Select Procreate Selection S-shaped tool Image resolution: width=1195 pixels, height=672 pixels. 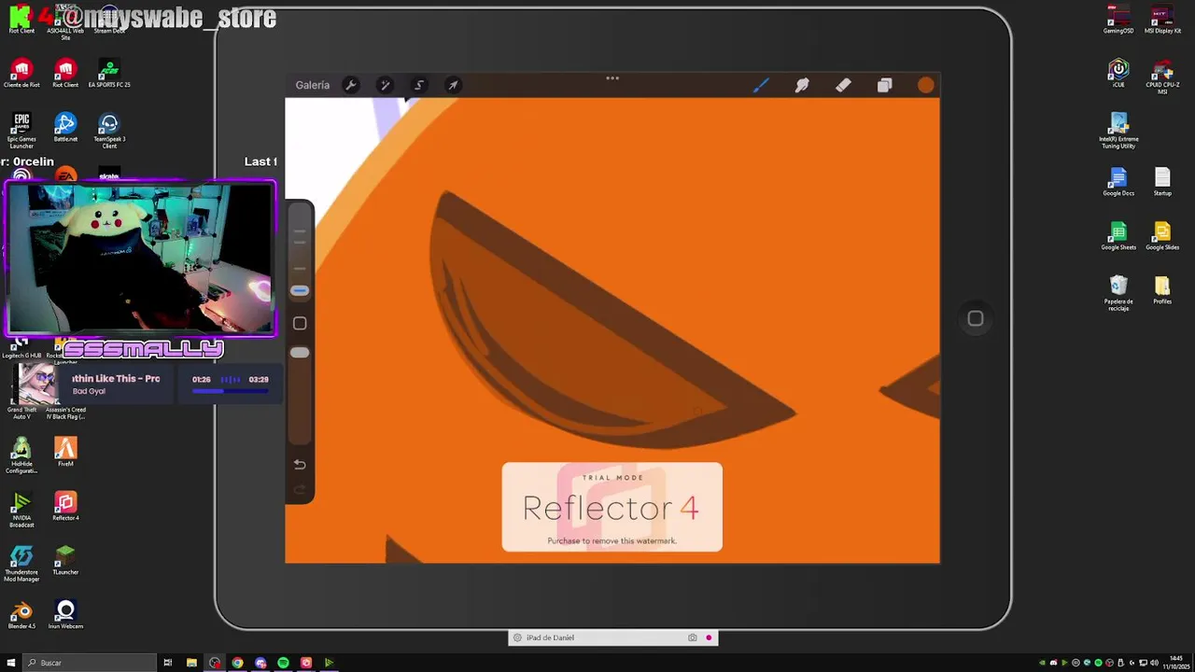[419, 85]
